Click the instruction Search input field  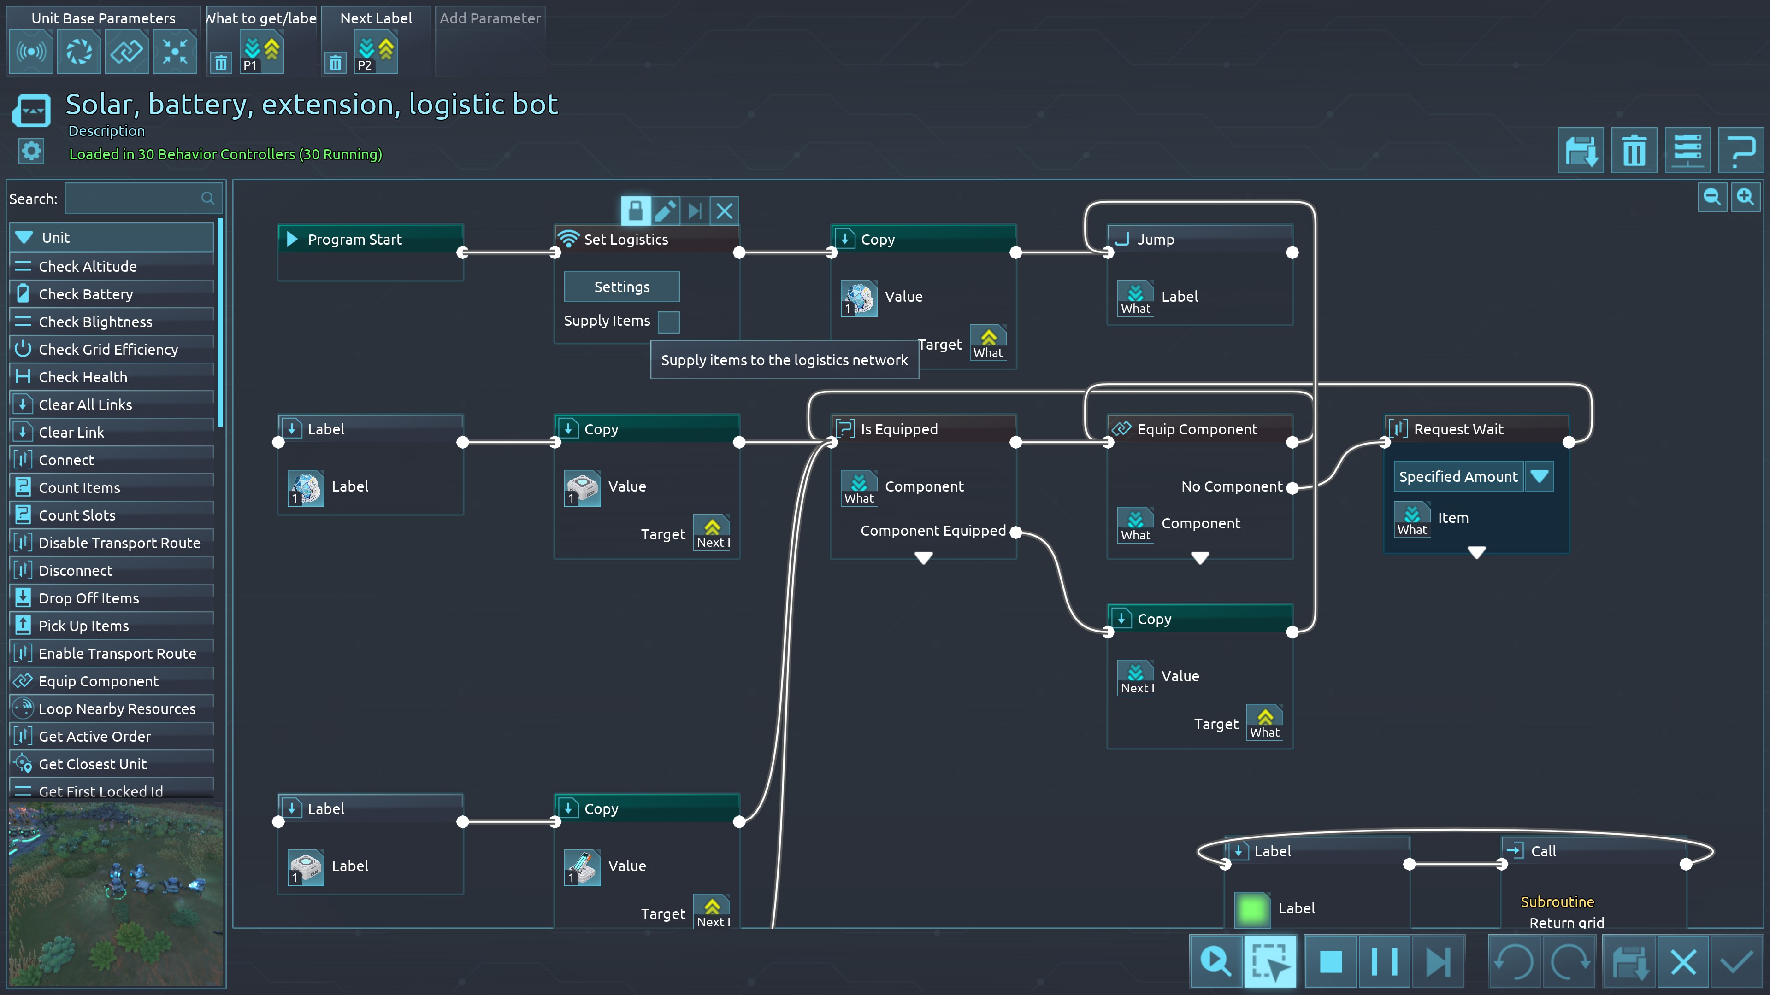[134, 199]
